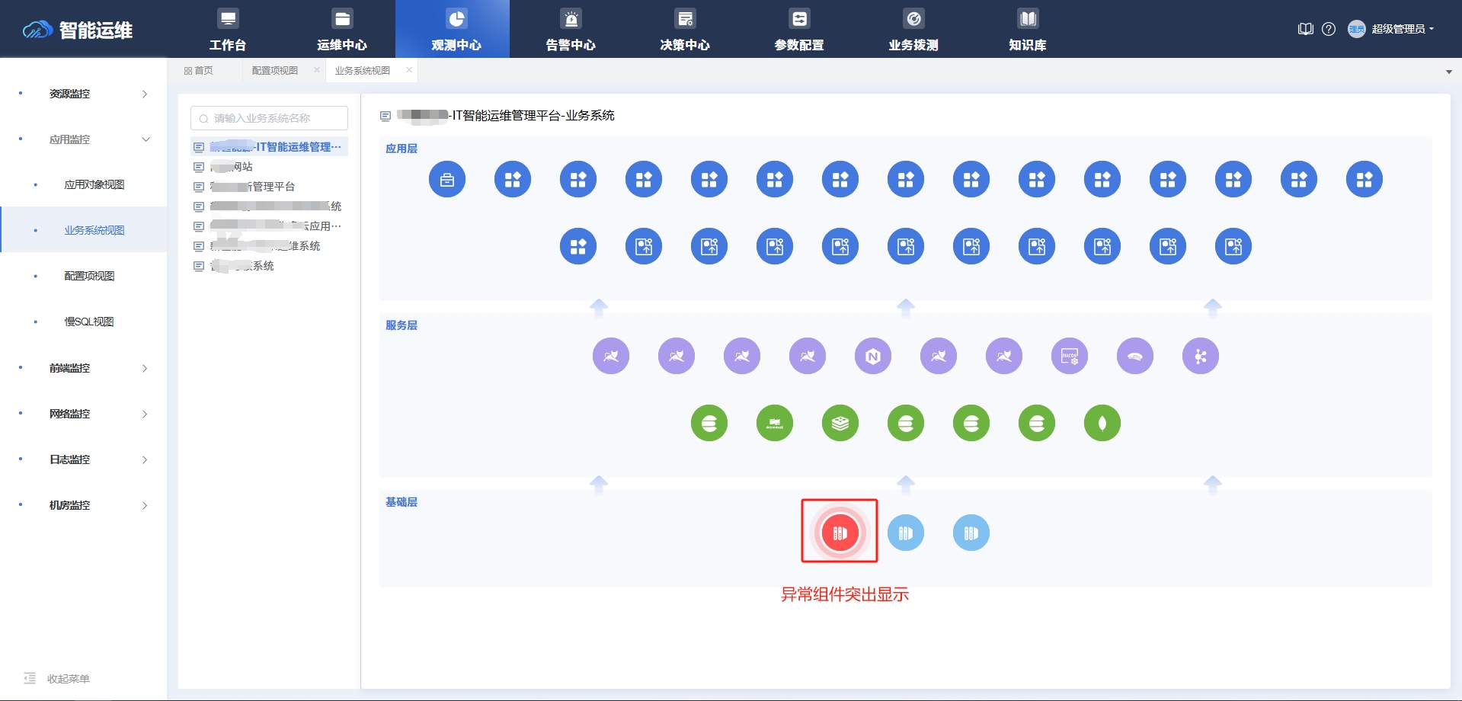
Task: Click the first green database icon in 服务层
Action: 710,423
